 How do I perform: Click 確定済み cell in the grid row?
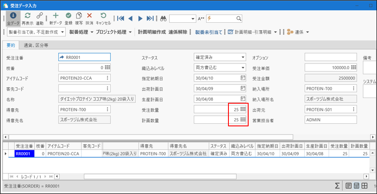(219, 154)
